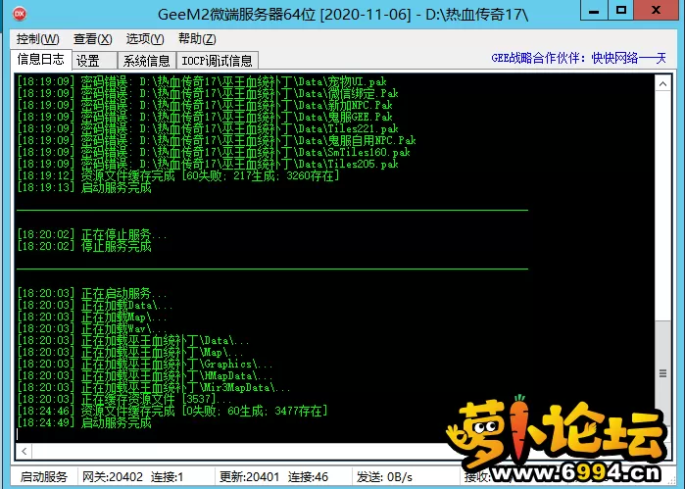Viewport: 685px width, 489px height.
Task: Click log line ending 微信绑定.Pak
Action: 208,93
